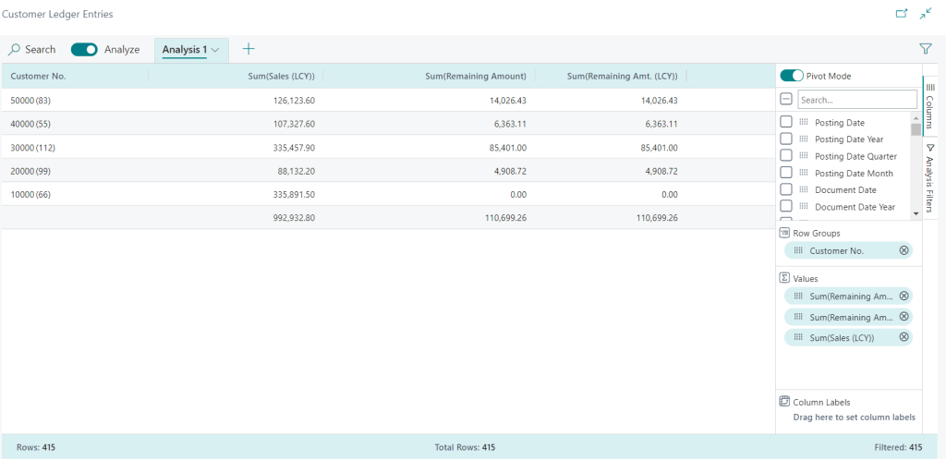Collapse all column groups in list
This screenshot has width=946, height=460.
(786, 100)
